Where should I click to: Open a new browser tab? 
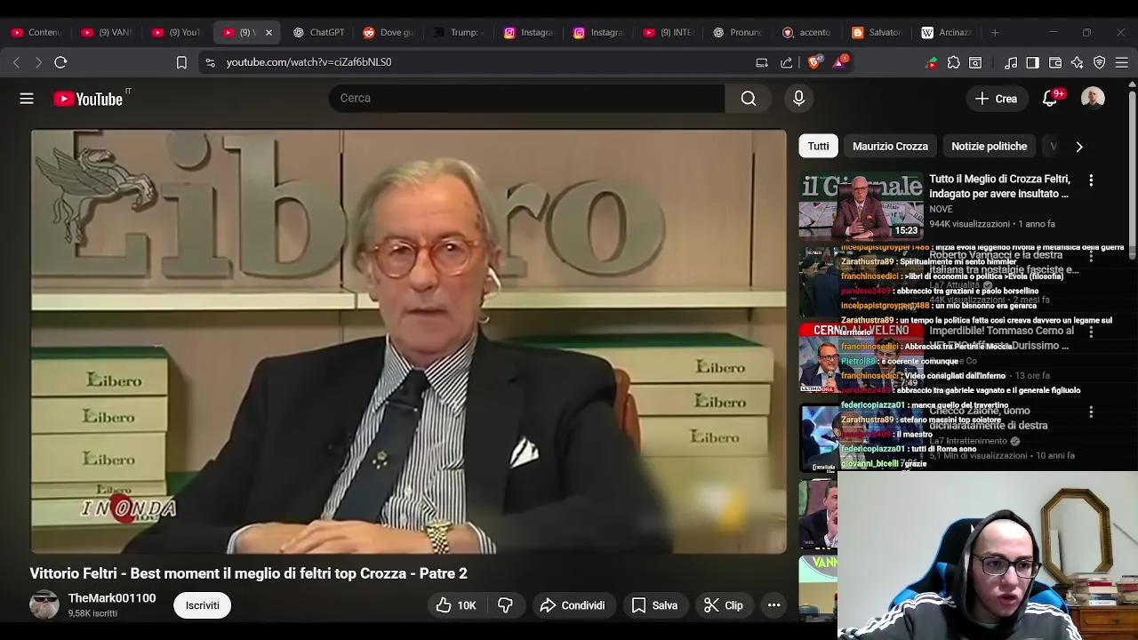[995, 32]
